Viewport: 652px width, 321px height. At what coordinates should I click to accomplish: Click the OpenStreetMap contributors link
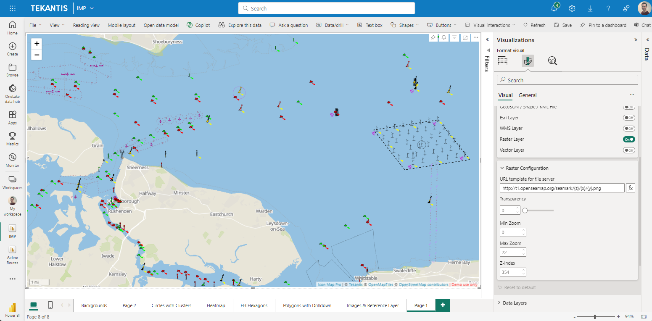pyautogui.click(x=423, y=284)
